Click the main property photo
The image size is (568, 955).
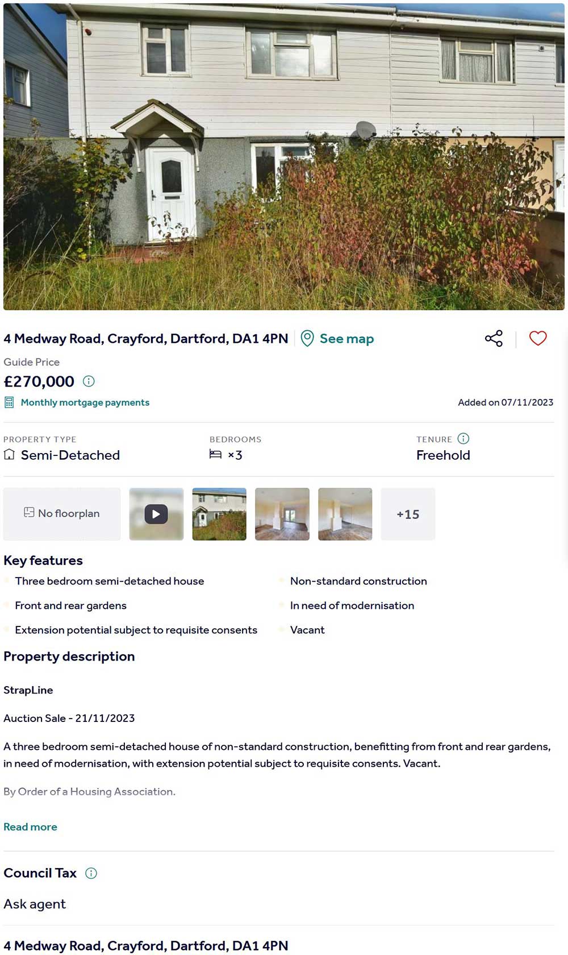284,156
